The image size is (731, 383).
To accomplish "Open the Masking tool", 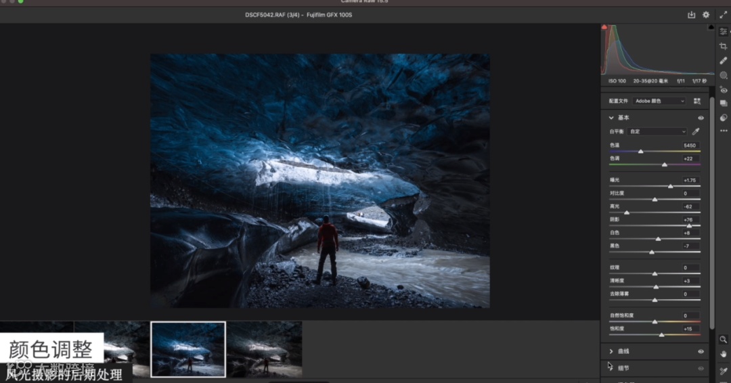I will coord(723,75).
